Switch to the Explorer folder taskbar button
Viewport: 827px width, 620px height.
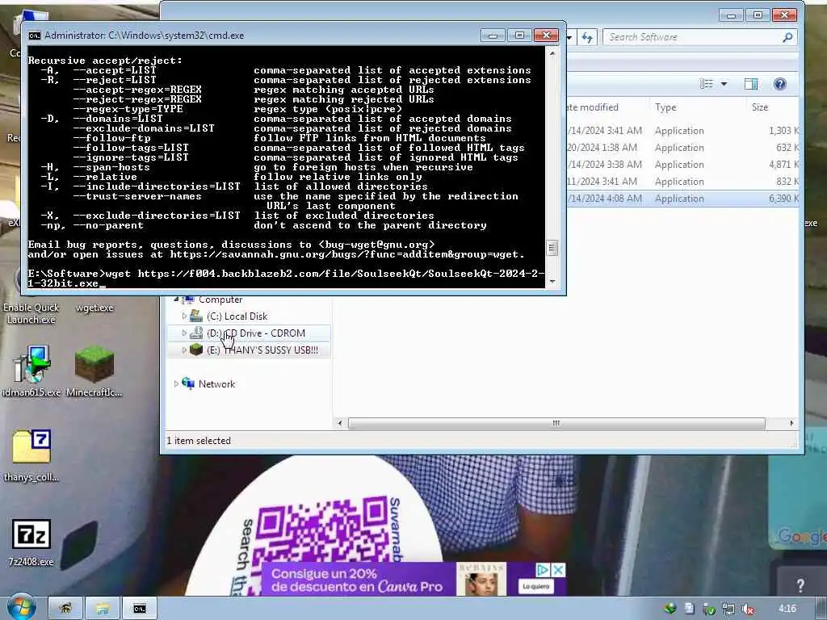[103, 609]
